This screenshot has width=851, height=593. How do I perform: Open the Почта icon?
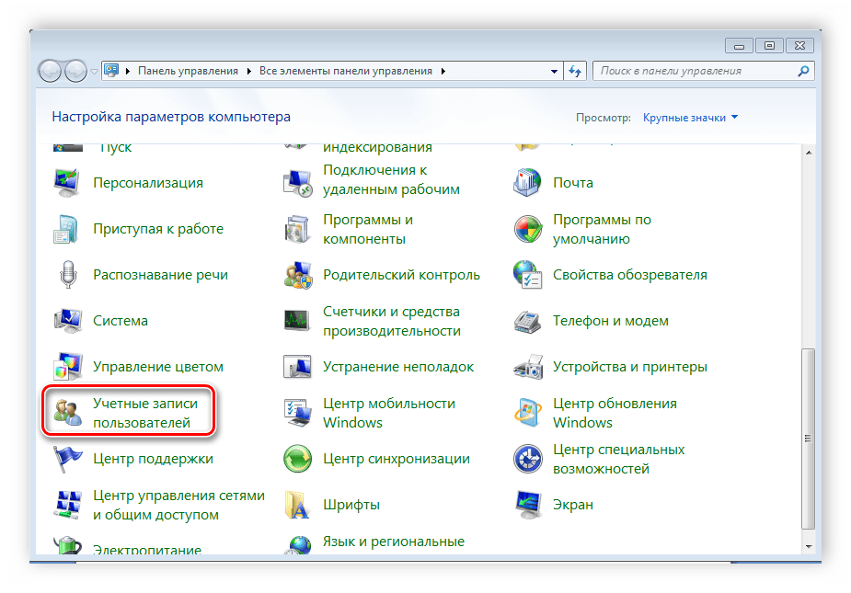[x=528, y=183]
